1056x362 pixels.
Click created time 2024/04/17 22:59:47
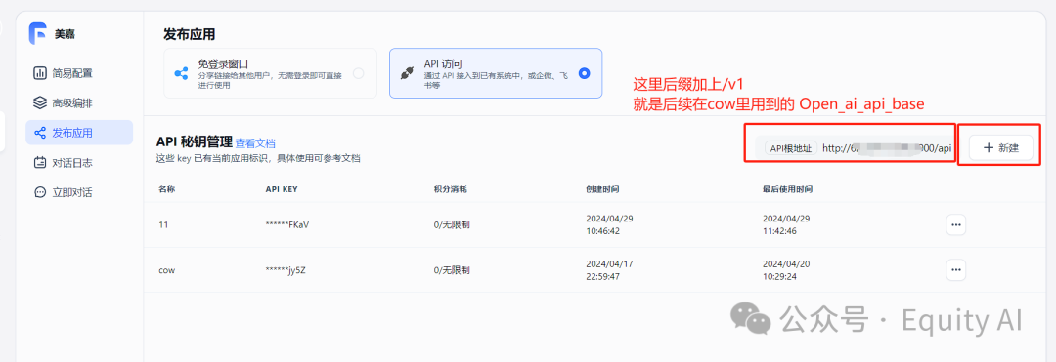pos(609,270)
